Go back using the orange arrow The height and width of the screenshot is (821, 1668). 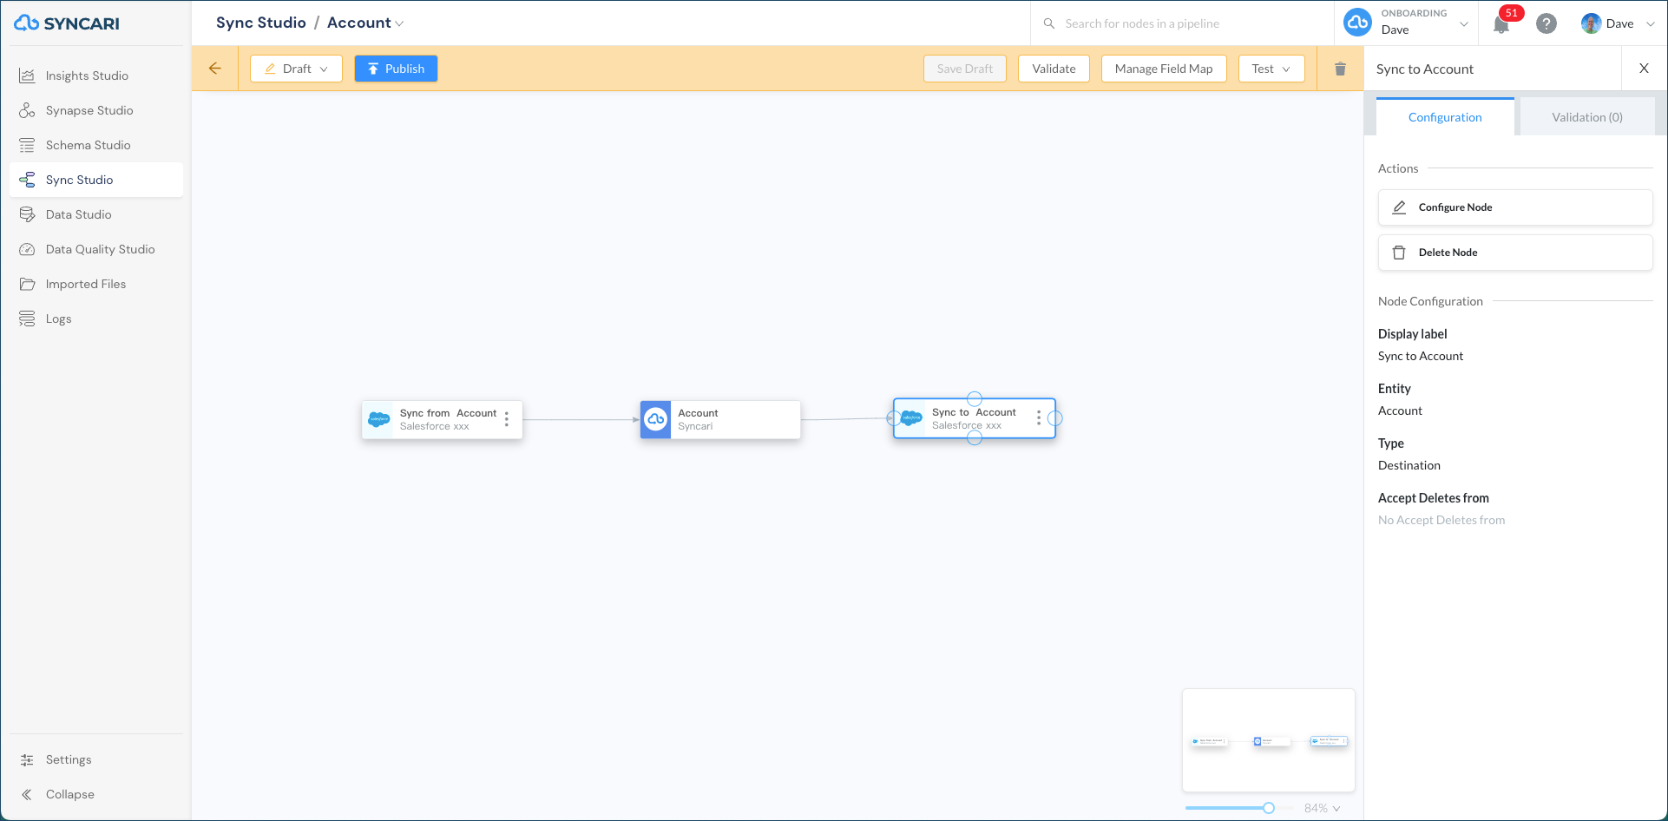[215, 69]
